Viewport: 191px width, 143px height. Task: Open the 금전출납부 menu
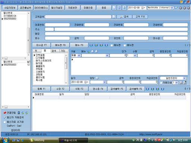tap(25, 8)
